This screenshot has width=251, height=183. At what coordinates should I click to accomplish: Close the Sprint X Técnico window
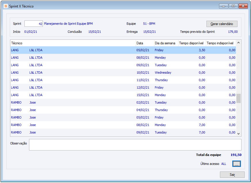click(243, 6)
